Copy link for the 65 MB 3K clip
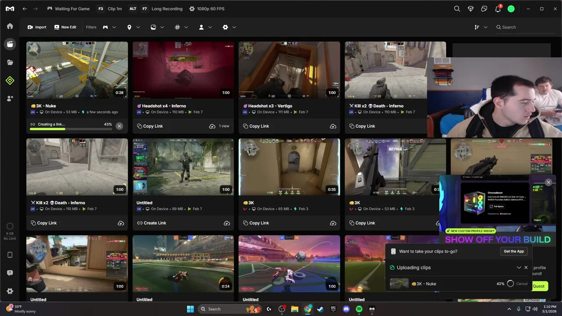The image size is (562, 316). click(256, 223)
